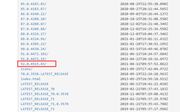Open the 91.0.4472.101/ folder
Viewport: 180px width, 112px height.
click(35, 54)
